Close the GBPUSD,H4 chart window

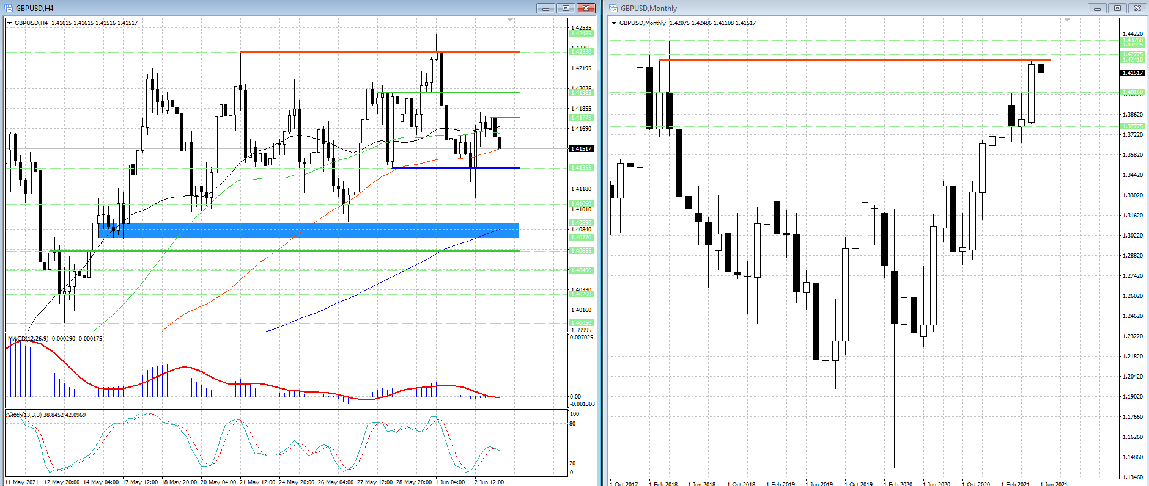coord(586,8)
